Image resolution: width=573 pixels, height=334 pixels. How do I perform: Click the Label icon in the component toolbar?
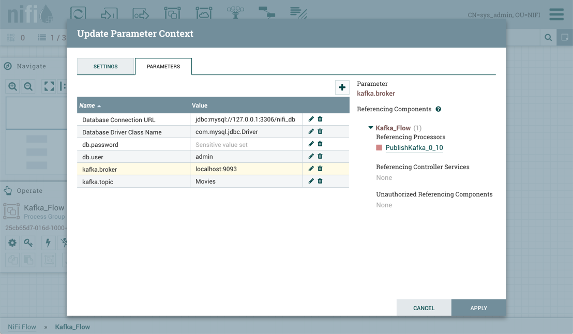click(x=298, y=13)
